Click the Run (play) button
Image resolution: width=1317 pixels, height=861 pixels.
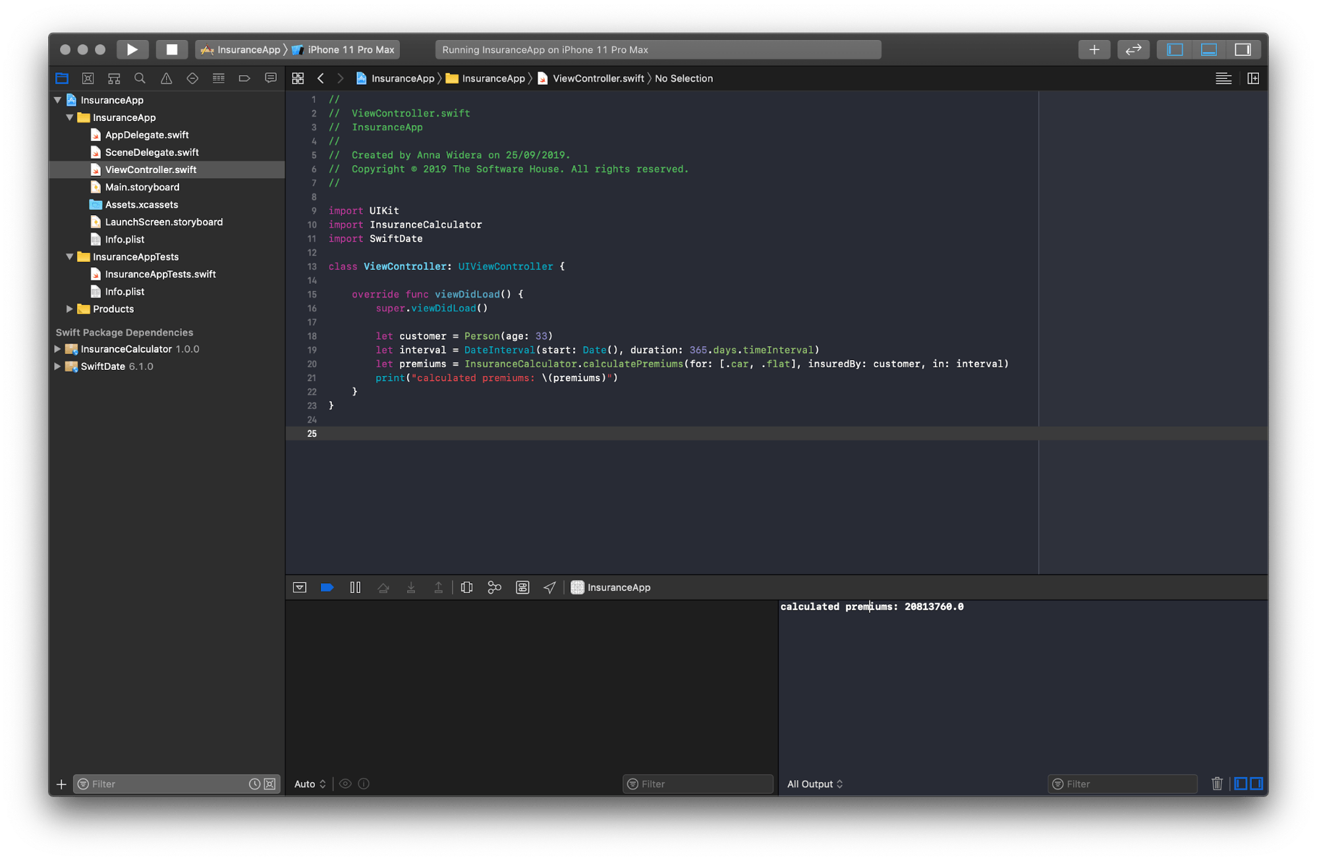[x=132, y=49]
